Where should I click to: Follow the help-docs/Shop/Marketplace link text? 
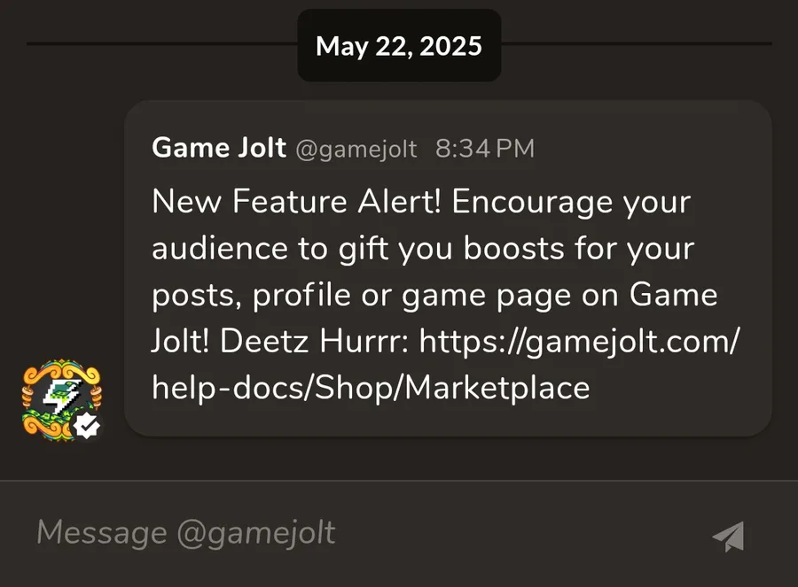(371, 388)
